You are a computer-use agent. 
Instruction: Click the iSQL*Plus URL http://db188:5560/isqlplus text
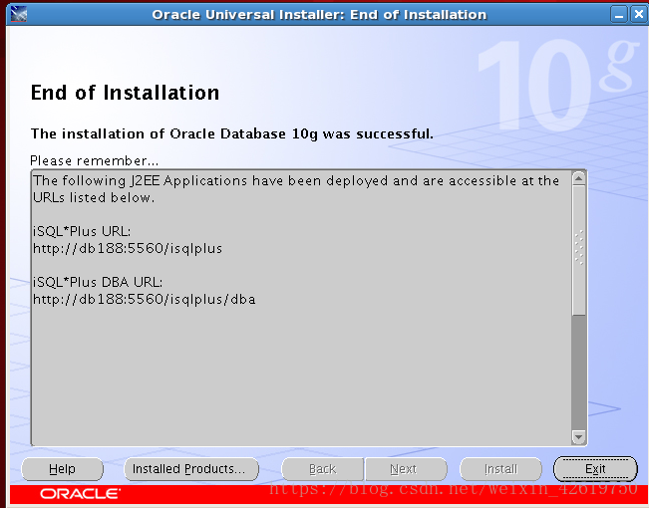coord(128,248)
